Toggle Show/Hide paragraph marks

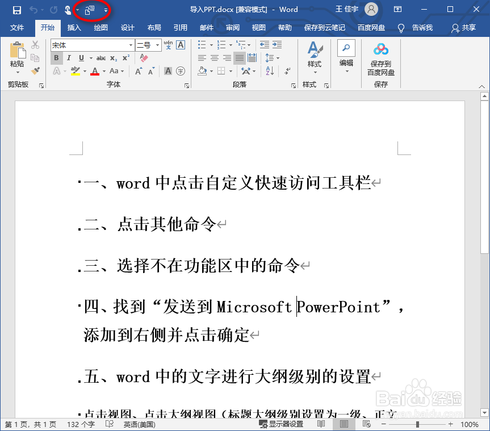287,71
